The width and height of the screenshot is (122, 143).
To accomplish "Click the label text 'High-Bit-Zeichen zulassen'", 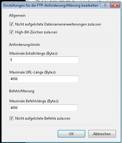I will [x=36, y=32].
